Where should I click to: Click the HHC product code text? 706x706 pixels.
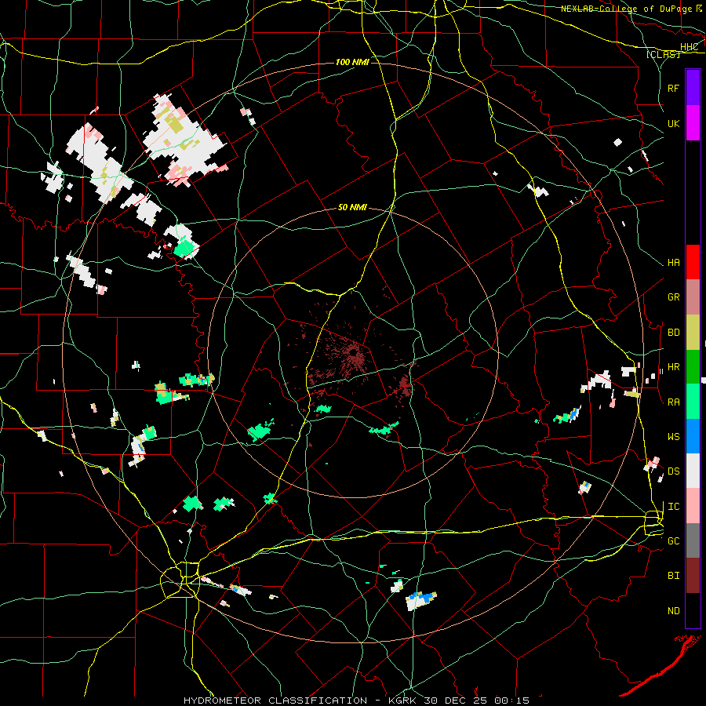tap(689, 47)
